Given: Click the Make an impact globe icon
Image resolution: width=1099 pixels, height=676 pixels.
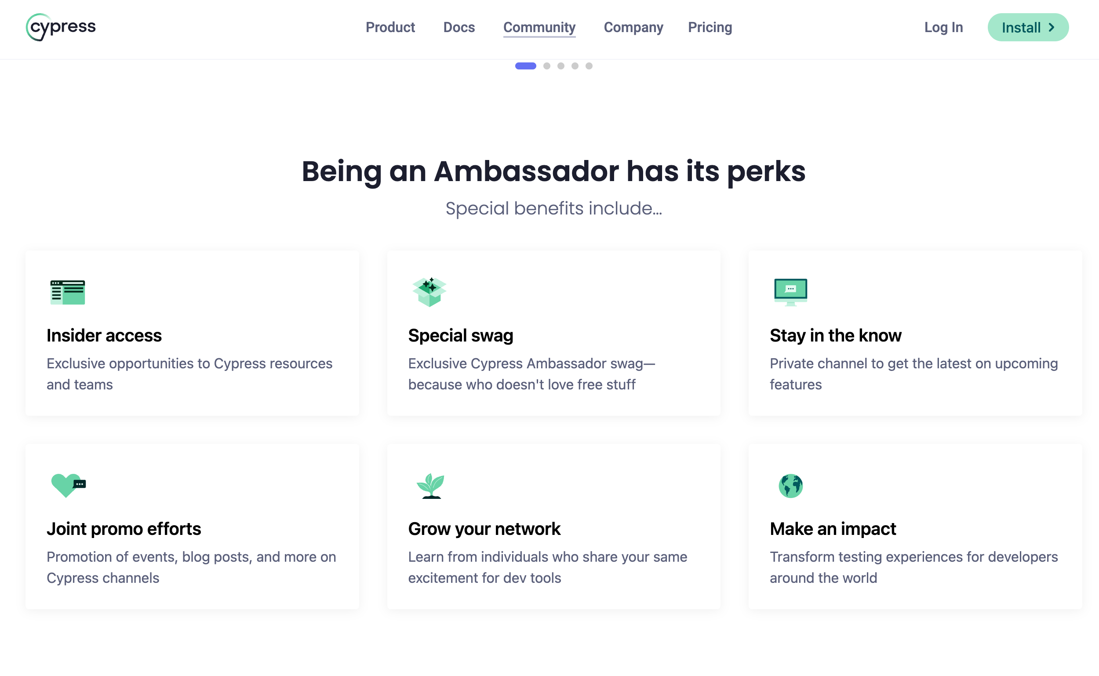Looking at the screenshot, I should click(790, 486).
